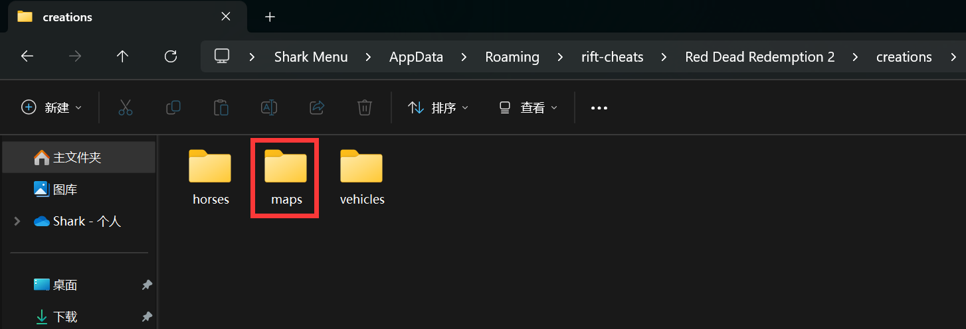The image size is (966, 329).
Task: Select the horses folder
Action: click(x=210, y=176)
